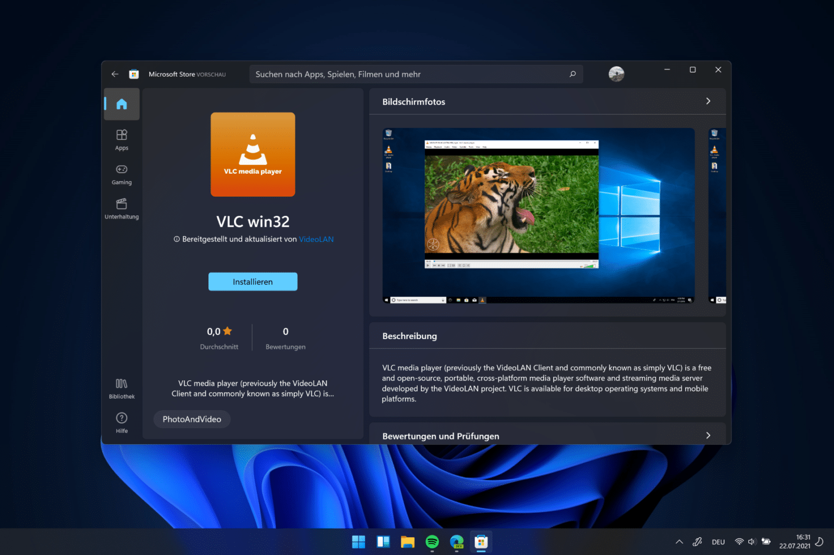
Task: Expand hidden icons in the system tray
Action: pos(679,541)
